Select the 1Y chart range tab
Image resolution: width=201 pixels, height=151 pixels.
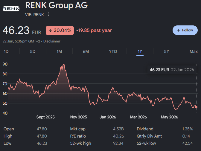point(140,52)
